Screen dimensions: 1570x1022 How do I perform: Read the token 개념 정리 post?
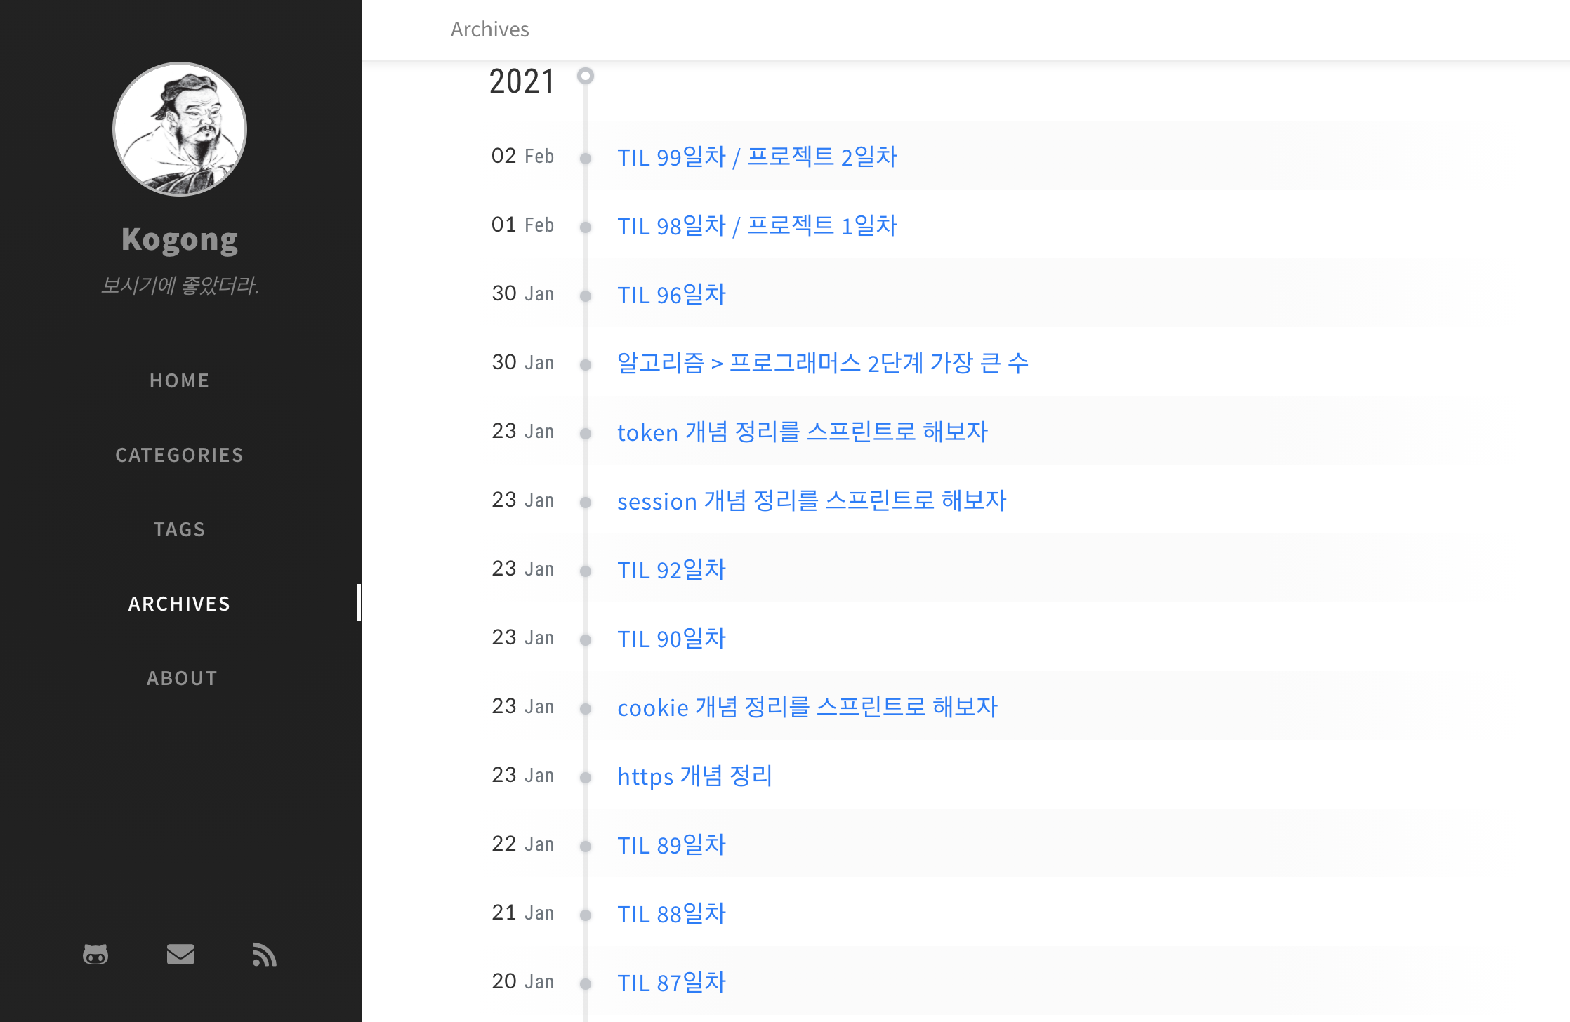point(802,432)
